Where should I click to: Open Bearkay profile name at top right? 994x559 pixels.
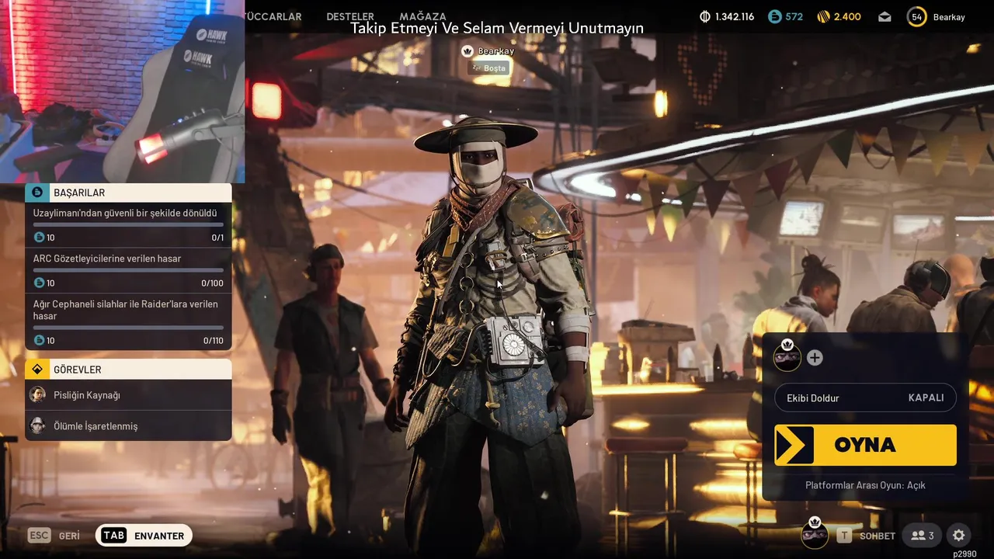pyautogui.click(x=949, y=16)
